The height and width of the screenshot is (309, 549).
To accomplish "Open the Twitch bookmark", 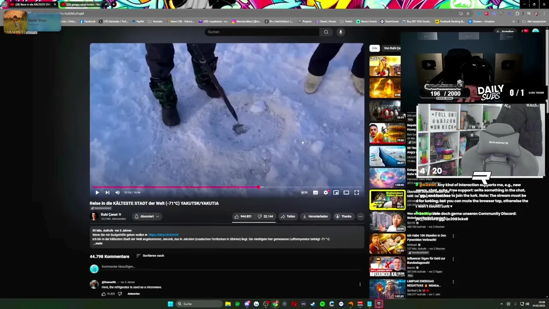I will (347, 21).
